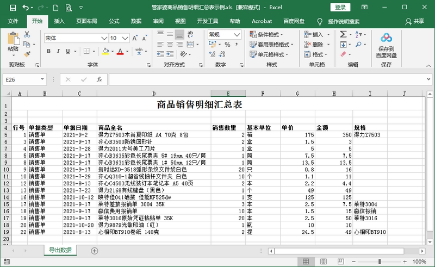Click the Decrease Decimal icon
Image resolution: width=435 pixels, height=267 pixels.
pos(222,54)
